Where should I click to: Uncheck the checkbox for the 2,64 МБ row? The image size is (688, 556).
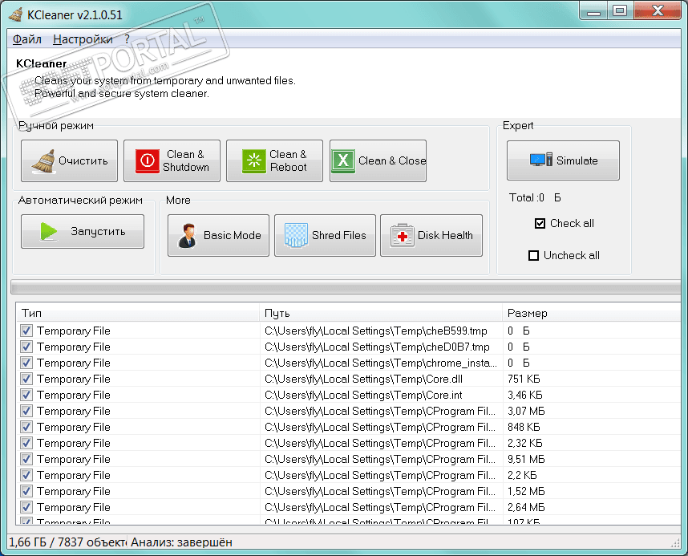tap(26, 507)
